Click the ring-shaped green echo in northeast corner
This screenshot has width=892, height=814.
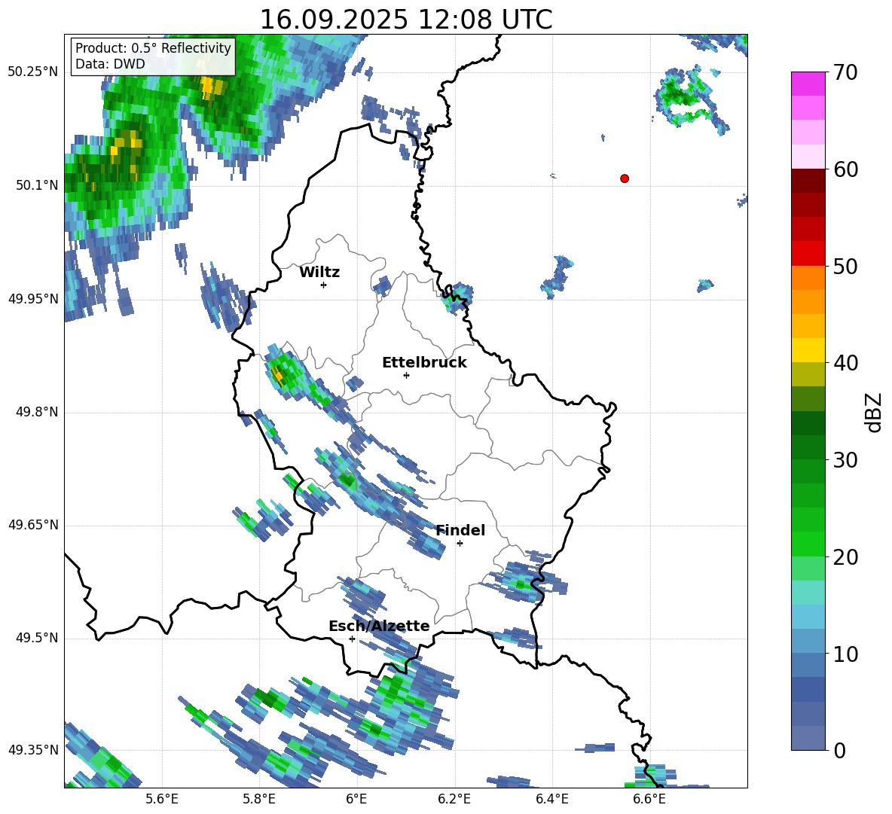[686, 98]
